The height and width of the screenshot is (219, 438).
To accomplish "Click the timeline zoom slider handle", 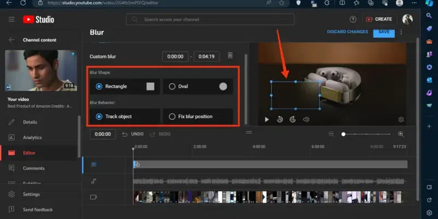I will tap(343, 134).
